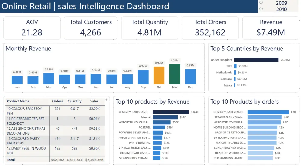Click the $144K Regency Cakestand revenue bar
The width and height of the screenshot is (301, 166).
pos(171,112)
